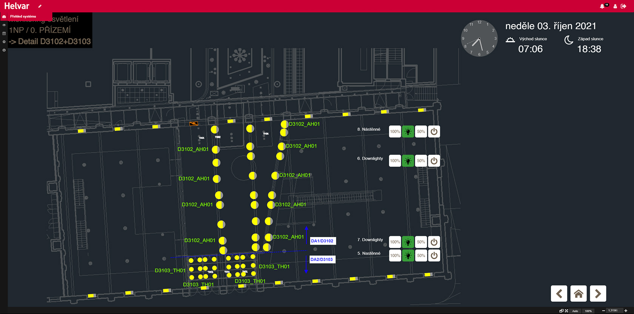Turn off 8. Nástěnné with the power button

[434, 132]
